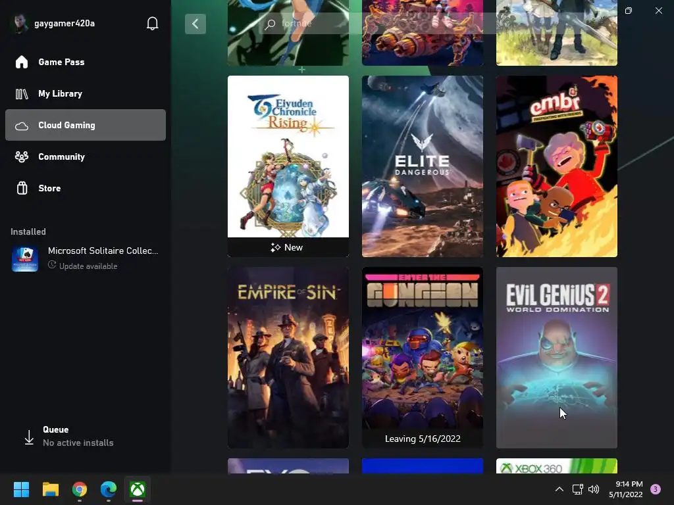This screenshot has width=674, height=505.
Task: Open the Windows Start menu
Action: coord(21,489)
